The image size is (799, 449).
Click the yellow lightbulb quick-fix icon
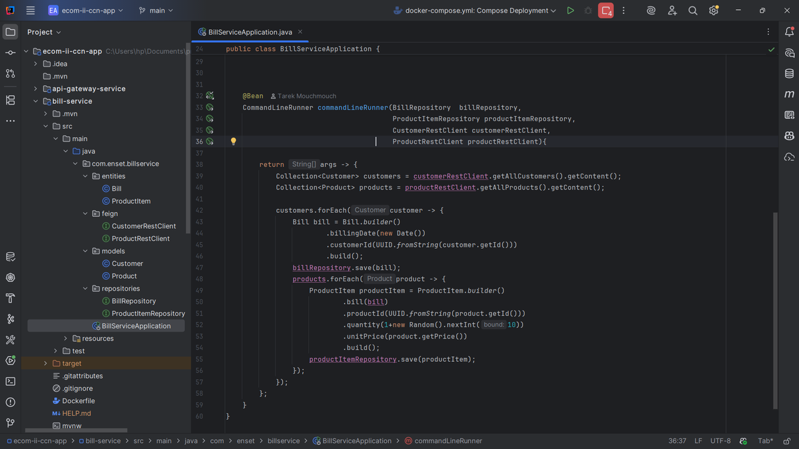(x=233, y=142)
